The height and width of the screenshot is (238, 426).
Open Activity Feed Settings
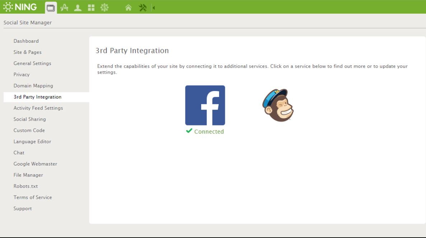(x=38, y=108)
